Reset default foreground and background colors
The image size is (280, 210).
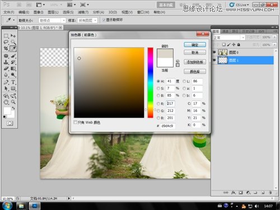pos(4,117)
